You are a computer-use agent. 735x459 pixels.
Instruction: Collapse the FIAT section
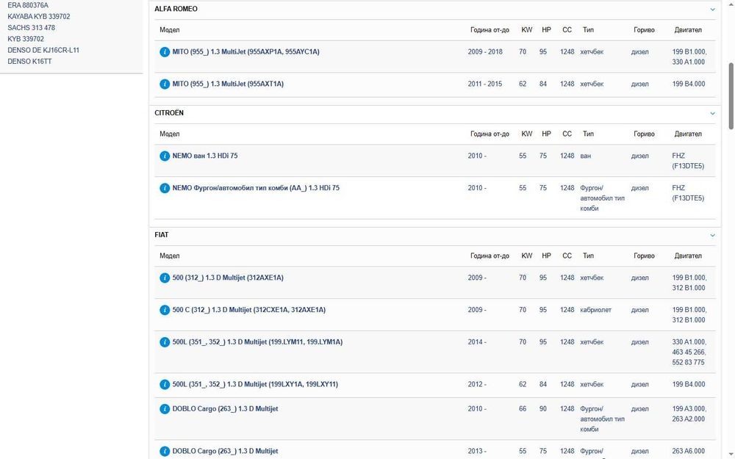(x=712, y=235)
